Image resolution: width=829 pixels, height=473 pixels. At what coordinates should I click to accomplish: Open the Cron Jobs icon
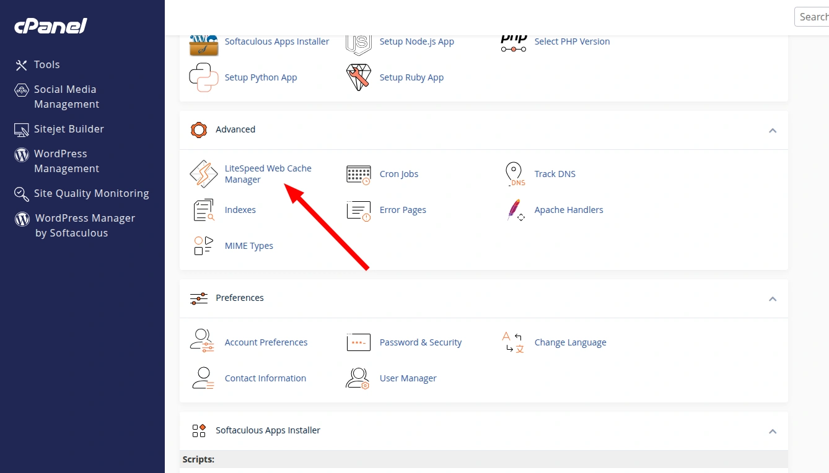(358, 174)
